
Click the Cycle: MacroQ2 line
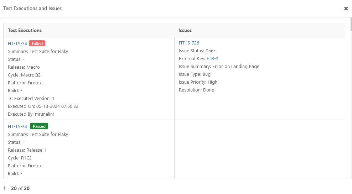(27, 75)
